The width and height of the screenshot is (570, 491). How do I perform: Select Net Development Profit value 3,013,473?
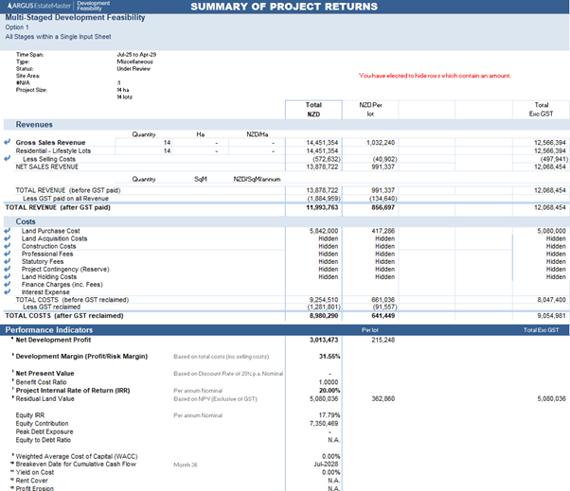tap(324, 340)
